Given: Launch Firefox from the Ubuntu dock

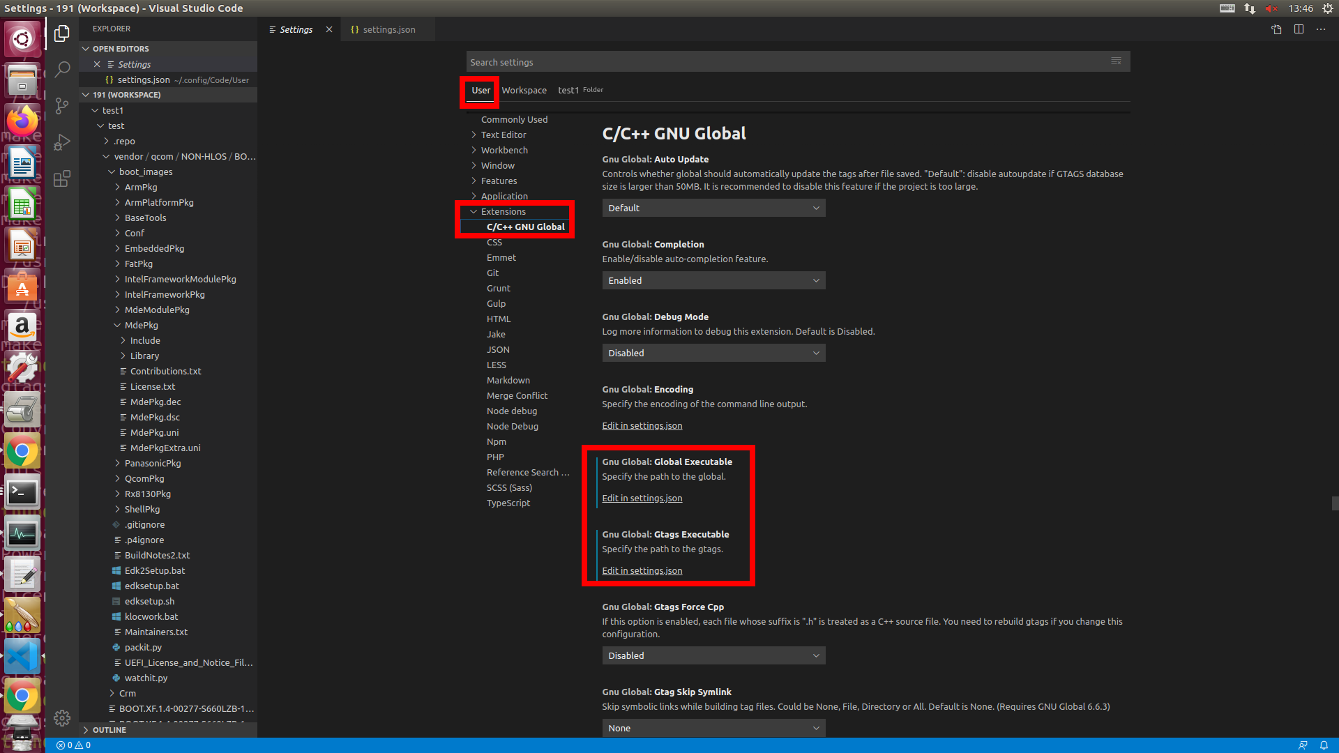Looking at the screenshot, I should coord(22,121).
